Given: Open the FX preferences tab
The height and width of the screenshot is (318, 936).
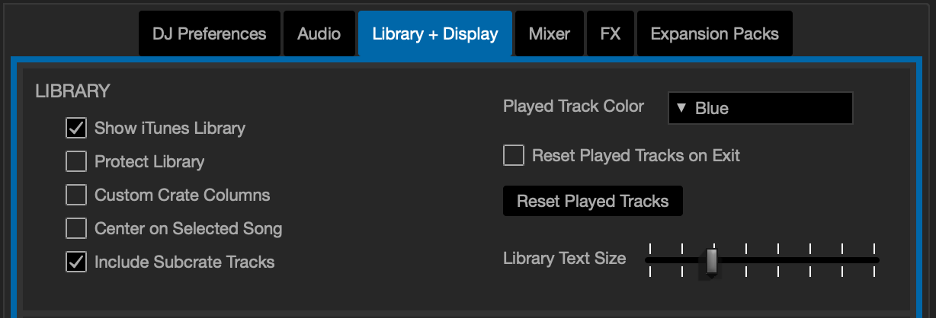Looking at the screenshot, I should (610, 33).
